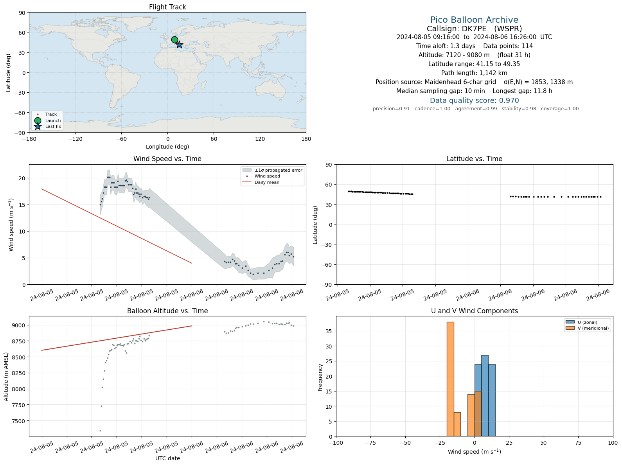Click the "U and V Wind Components" title

click(x=474, y=311)
